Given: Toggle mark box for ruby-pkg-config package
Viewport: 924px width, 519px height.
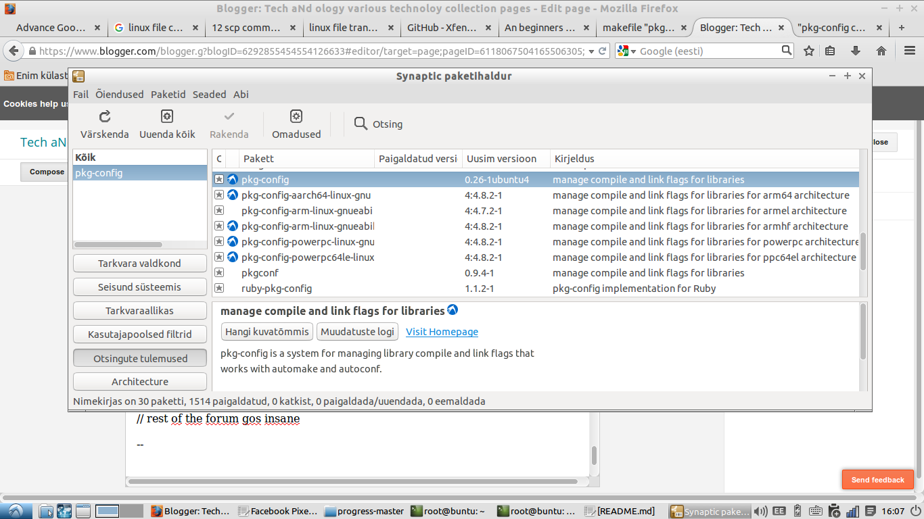Looking at the screenshot, I should coord(219,288).
